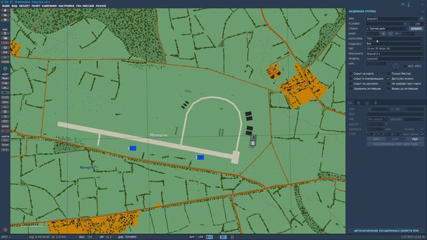The width and height of the screenshot is (427, 240).
Task: Open the ФАЙЛ menu
Action: [6, 6]
